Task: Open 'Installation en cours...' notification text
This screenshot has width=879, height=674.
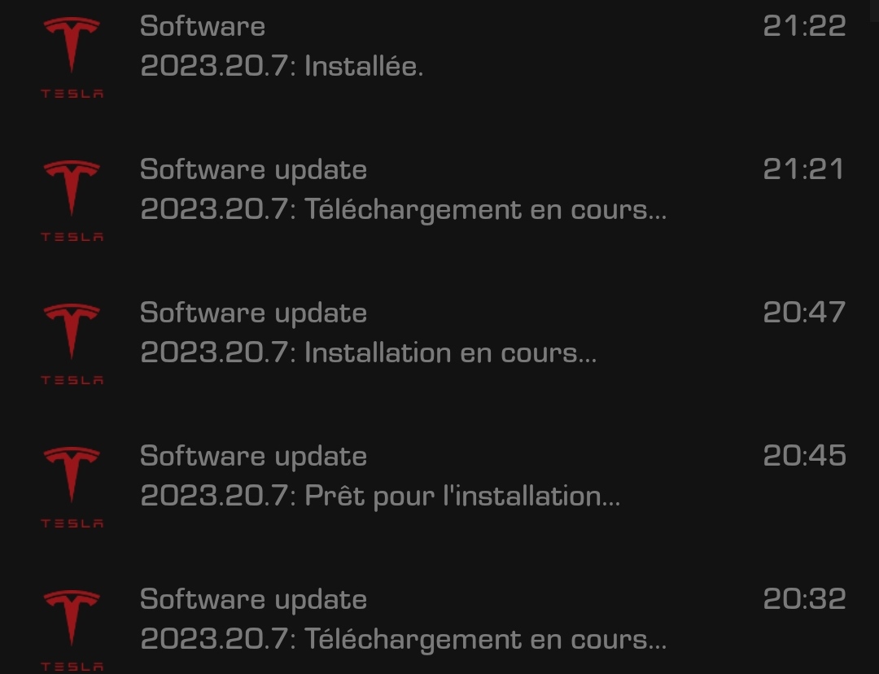Action: coord(369,352)
